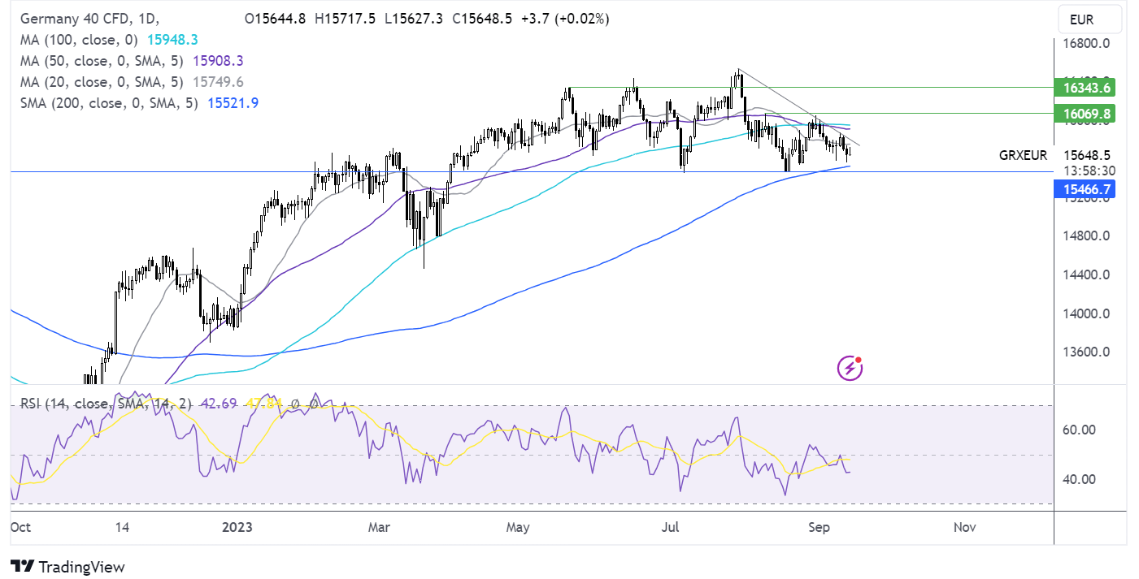Image resolution: width=1139 pixels, height=579 pixels.
Task: Click the open price O15644.8
Action: click(x=275, y=19)
